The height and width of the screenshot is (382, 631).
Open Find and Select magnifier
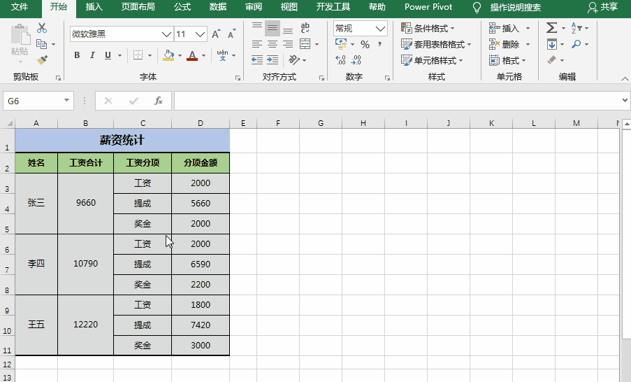576,44
